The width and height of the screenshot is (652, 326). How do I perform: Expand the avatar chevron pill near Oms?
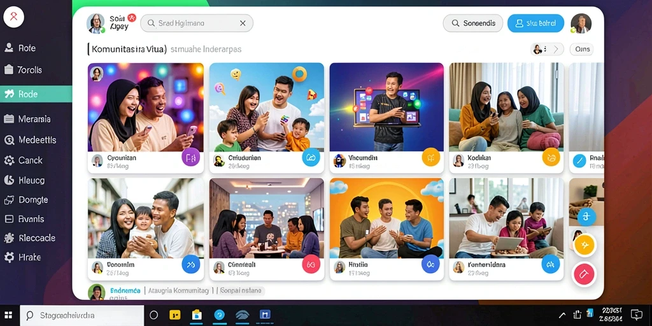point(547,49)
